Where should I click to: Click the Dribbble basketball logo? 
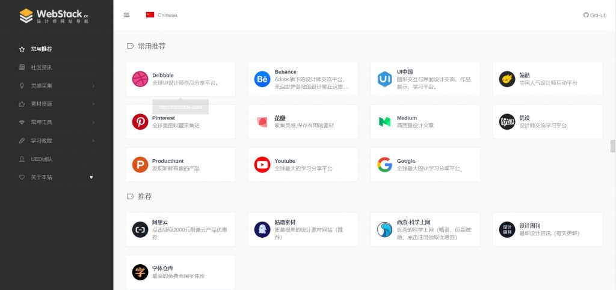[x=140, y=79]
